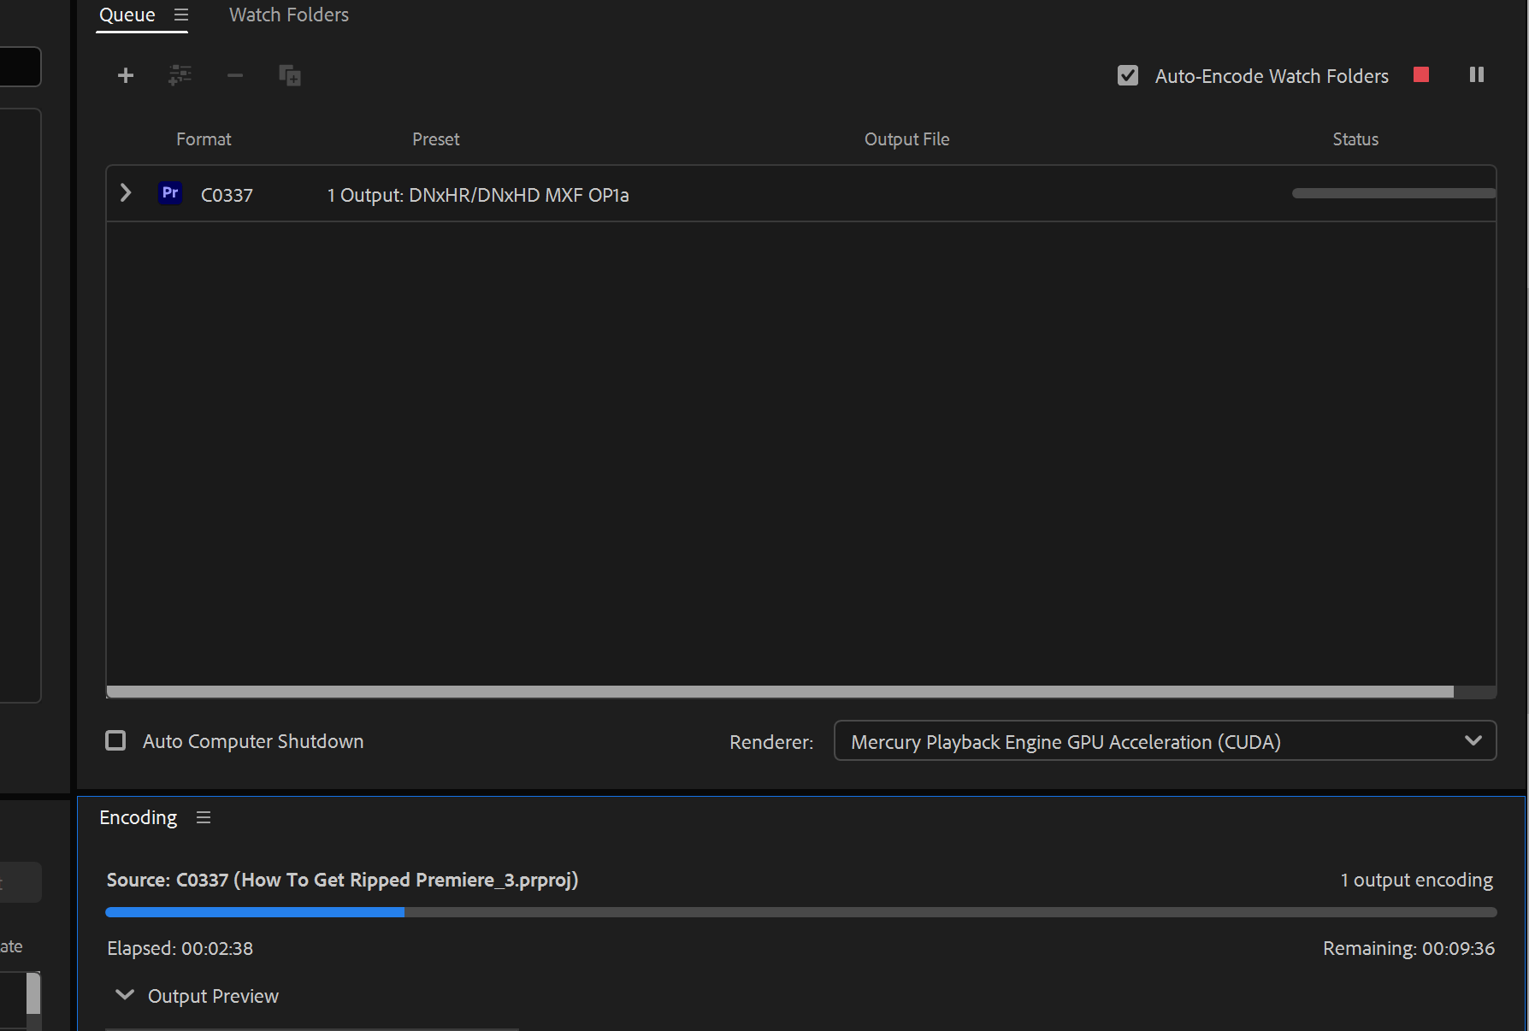Stop the queue with the red square
Viewport: 1529px width, 1031px height.
1421,74
